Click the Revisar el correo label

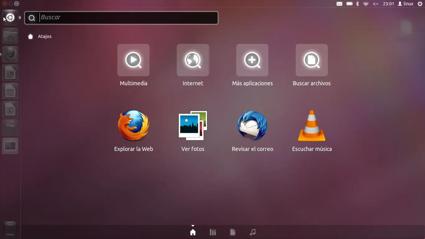tap(252, 149)
